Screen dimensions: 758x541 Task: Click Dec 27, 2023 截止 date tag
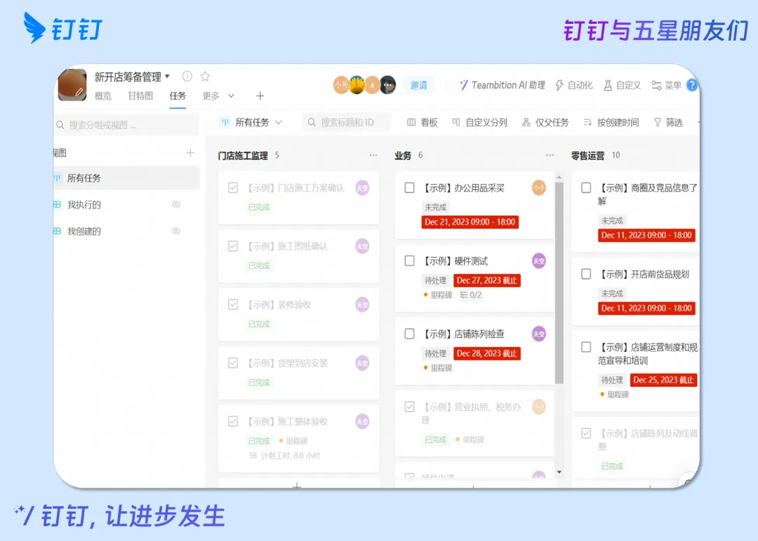point(487,280)
